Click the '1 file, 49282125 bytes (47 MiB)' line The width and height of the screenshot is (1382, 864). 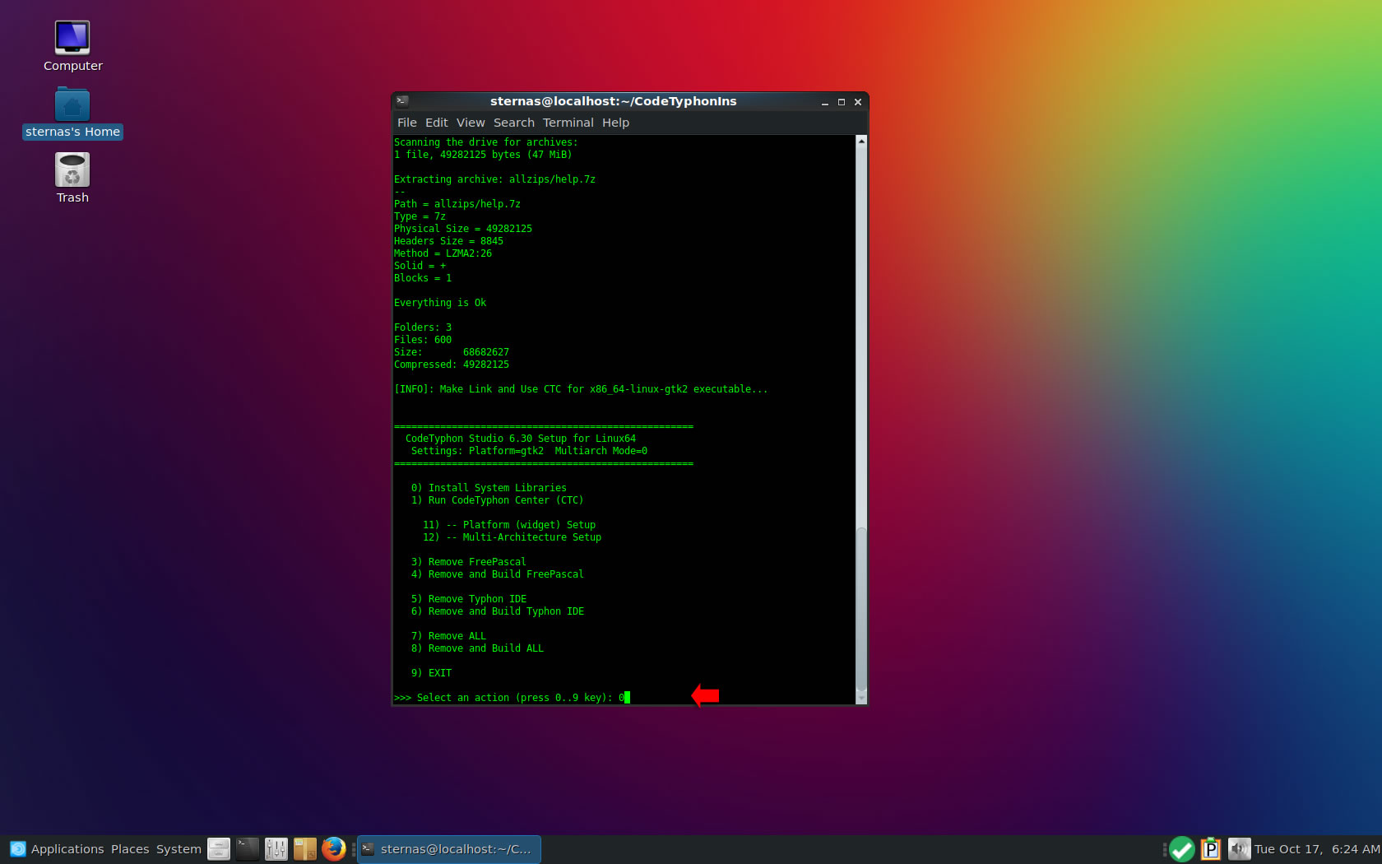pyautogui.click(x=483, y=155)
